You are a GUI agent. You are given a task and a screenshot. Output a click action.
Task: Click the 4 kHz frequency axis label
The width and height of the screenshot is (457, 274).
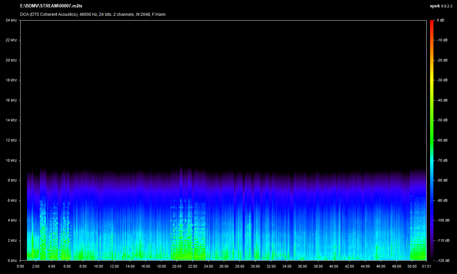tap(12, 221)
